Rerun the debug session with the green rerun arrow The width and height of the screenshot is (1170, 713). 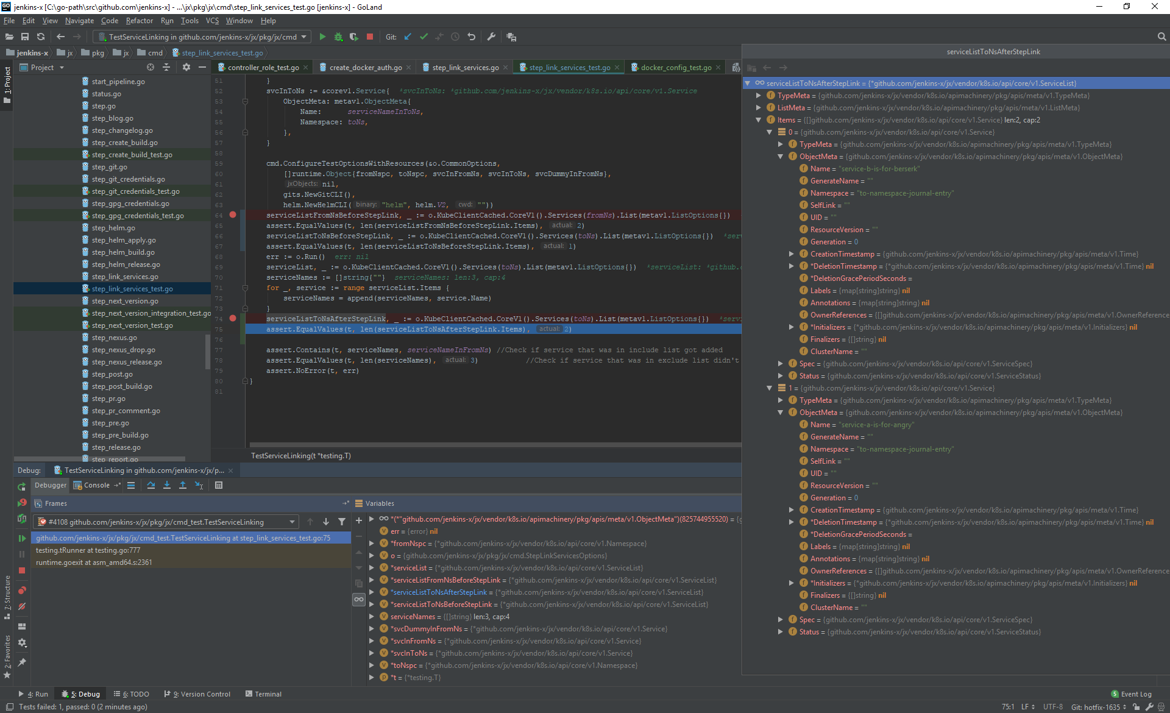tap(22, 486)
